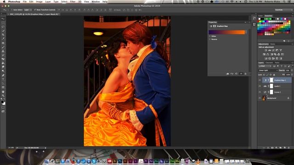Toggle visibility of Levels 1 layer
The width and height of the screenshot is (294, 165).
click(260, 86)
